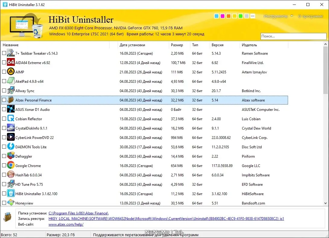The width and height of the screenshot is (329, 238).
Task: Mark the Honeyview checkbox
Action: 4,203
